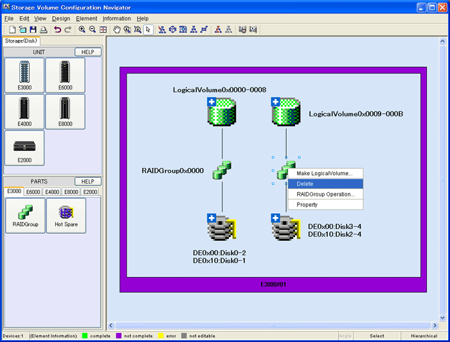Image resolution: width=450 pixels, height=342 pixels.
Task: Select the zoom-area magnifier tool
Action: 127,30
